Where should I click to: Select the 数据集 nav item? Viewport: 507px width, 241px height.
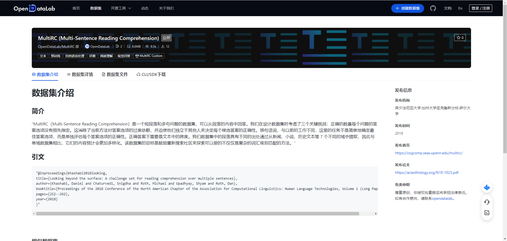pyautogui.click(x=96, y=8)
